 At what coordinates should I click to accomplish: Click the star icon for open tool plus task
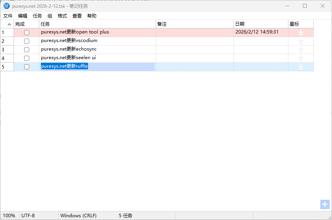(300, 33)
